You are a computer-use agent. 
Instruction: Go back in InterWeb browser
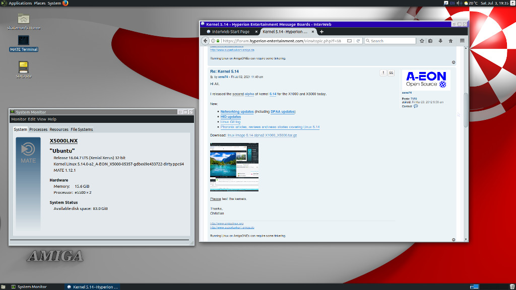point(206,41)
